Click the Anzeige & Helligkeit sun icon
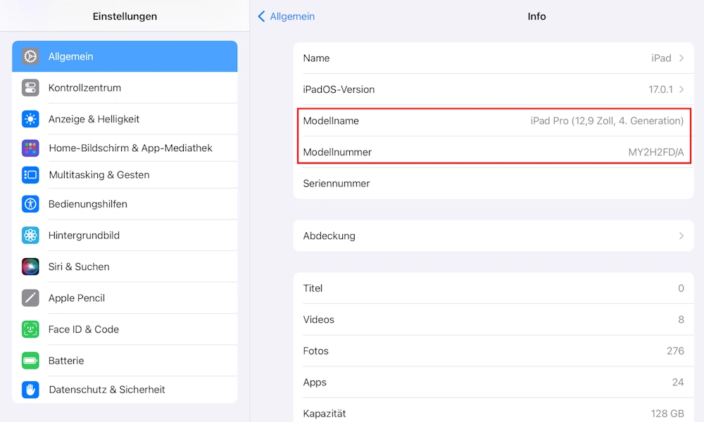The image size is (704, 422). (30, 120)
